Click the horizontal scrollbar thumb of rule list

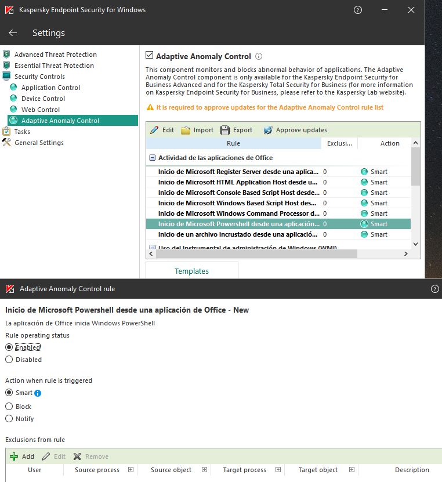coord(256,253)
